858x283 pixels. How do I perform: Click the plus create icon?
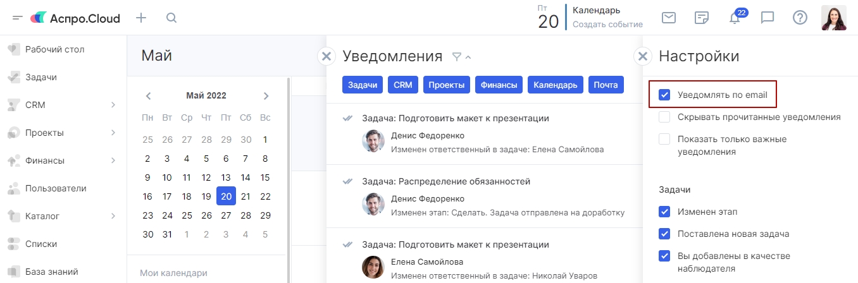pos(141,18)
